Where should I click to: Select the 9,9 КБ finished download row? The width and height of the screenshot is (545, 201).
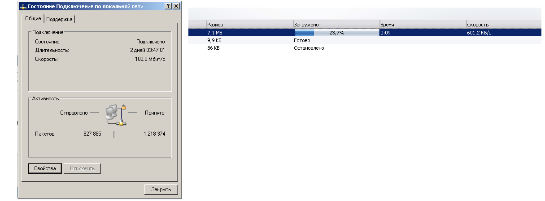[365, 40]
